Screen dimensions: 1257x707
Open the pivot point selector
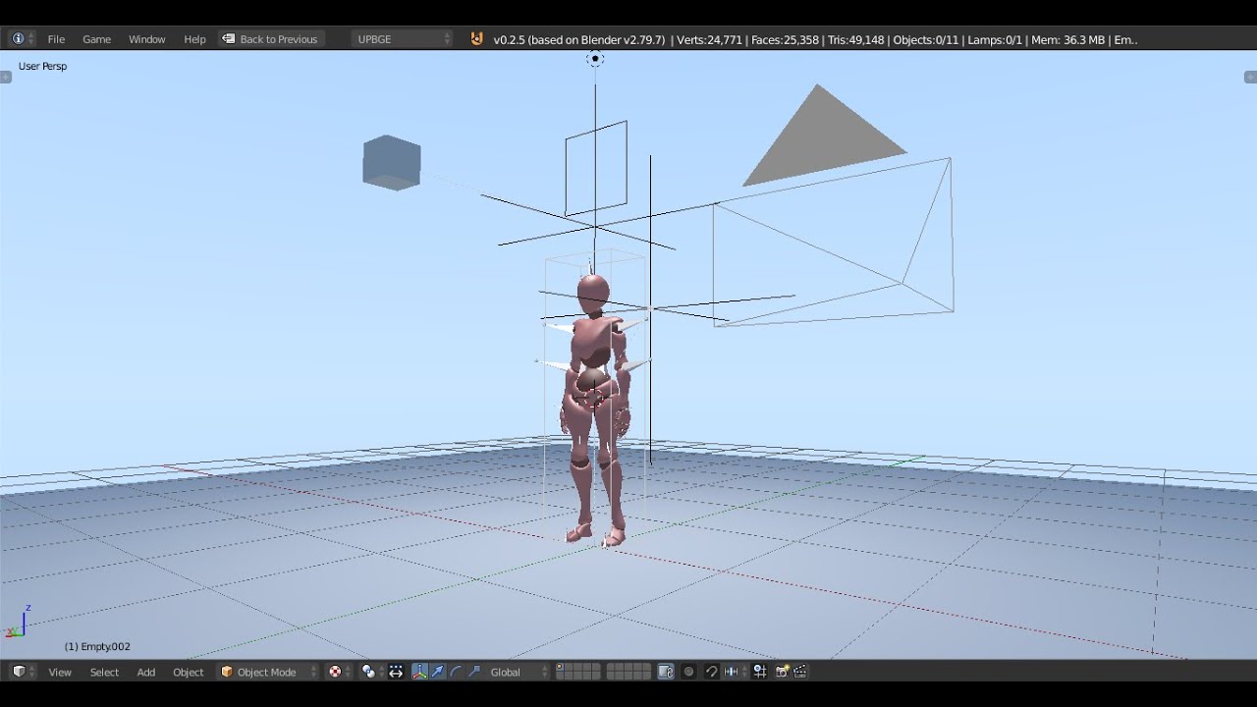point(373,672)
